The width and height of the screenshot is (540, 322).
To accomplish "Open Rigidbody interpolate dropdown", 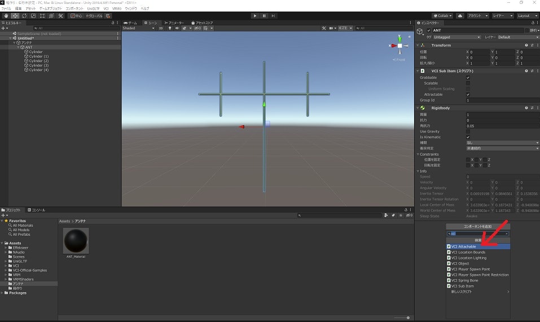I will 502,143.
